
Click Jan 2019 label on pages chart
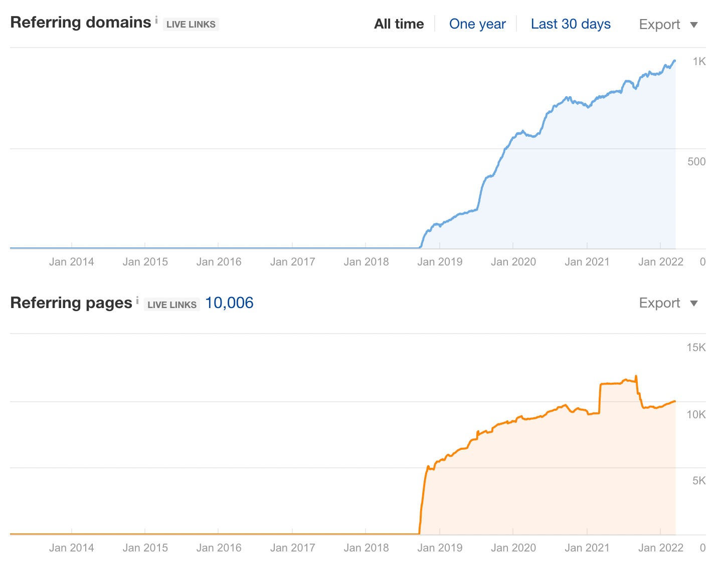click(x=440, y=547)
